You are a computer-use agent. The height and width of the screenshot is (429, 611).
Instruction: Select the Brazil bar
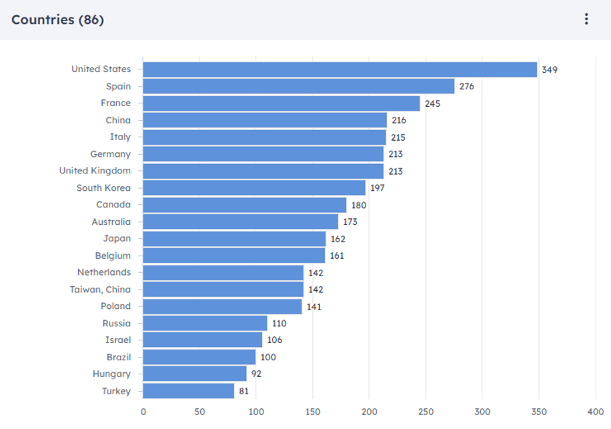(199, 357)
